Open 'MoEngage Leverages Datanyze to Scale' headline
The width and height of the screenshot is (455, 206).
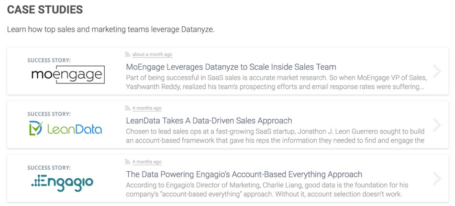pos(231,67)
